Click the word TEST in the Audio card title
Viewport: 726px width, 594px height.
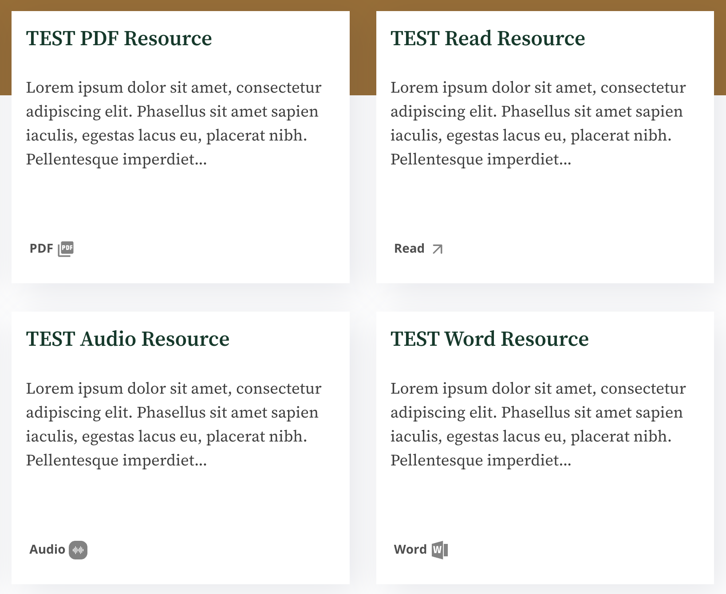[50, 339]
